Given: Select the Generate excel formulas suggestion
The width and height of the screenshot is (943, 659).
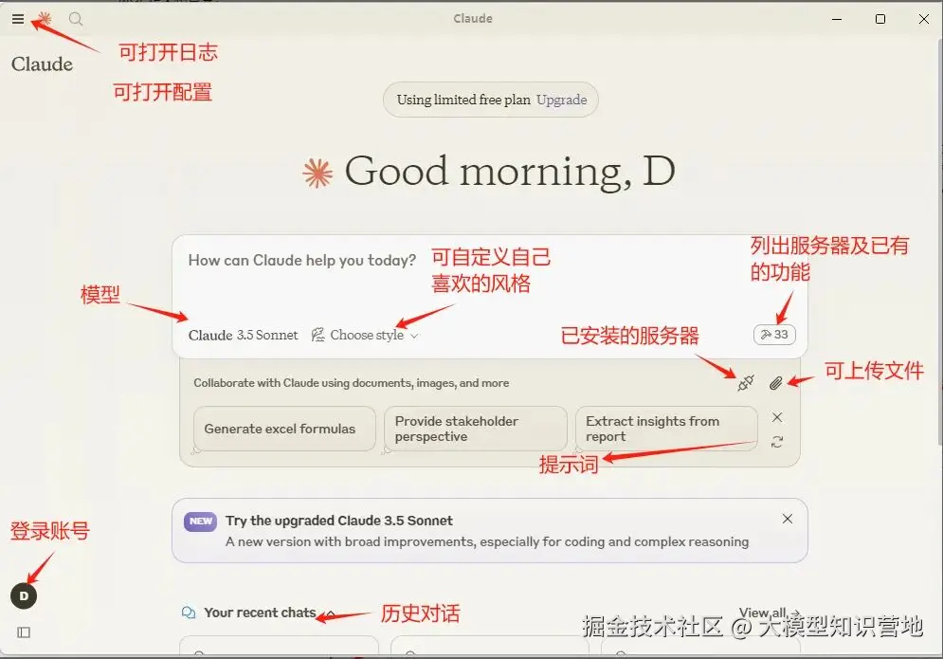Looking at the screenshot, I should pos(284,429).
